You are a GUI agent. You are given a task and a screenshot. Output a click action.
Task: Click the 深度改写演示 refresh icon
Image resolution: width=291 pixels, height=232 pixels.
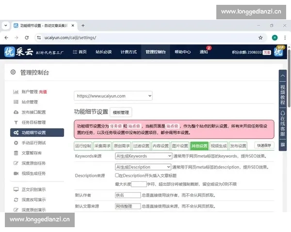[16, 200]
